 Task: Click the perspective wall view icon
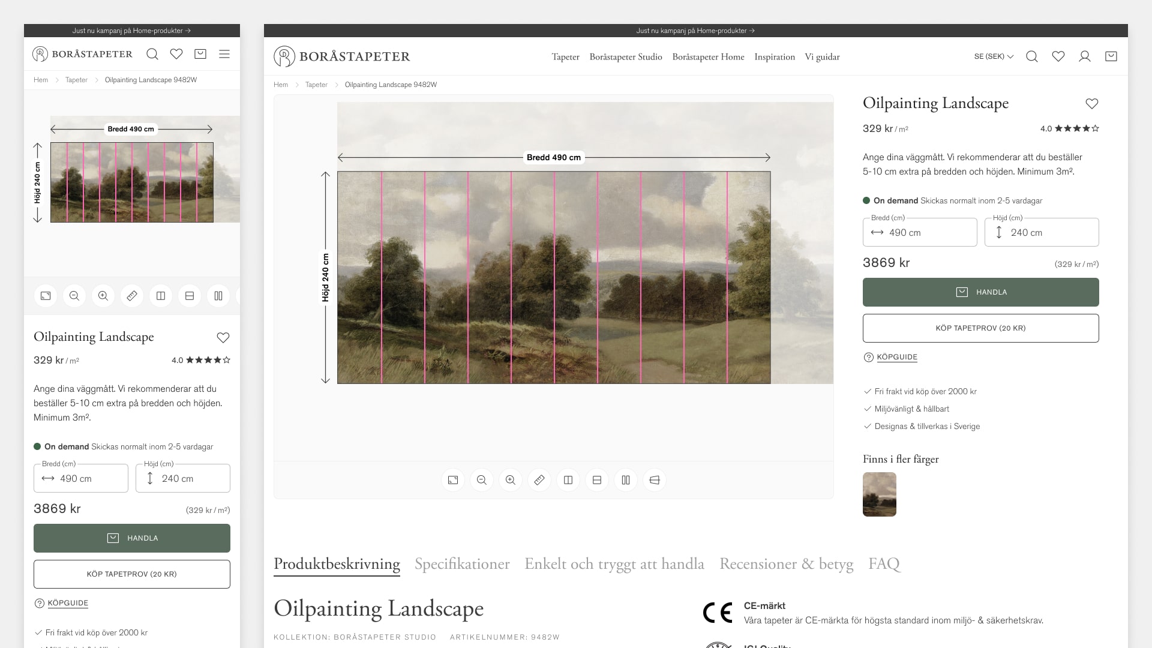click(655, 480)
